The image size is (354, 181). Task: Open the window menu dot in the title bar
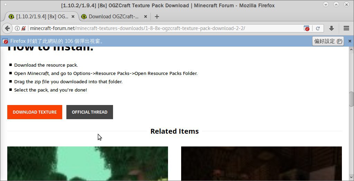[x=6, y=4]
